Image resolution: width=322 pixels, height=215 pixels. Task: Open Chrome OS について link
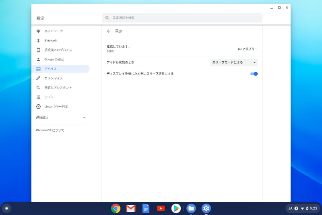point(50,130)
